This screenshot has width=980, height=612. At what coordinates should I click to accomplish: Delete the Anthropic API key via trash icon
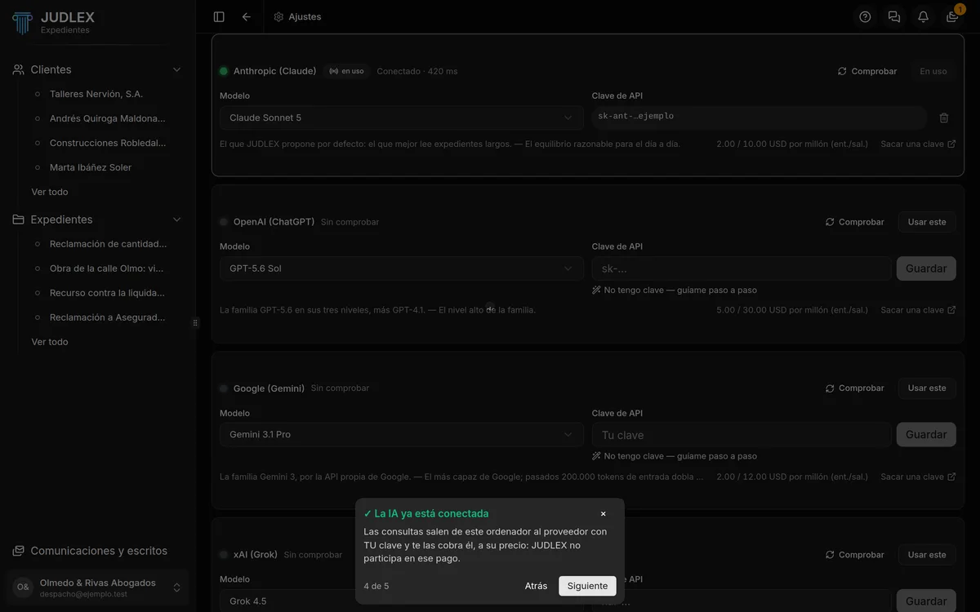944,118
